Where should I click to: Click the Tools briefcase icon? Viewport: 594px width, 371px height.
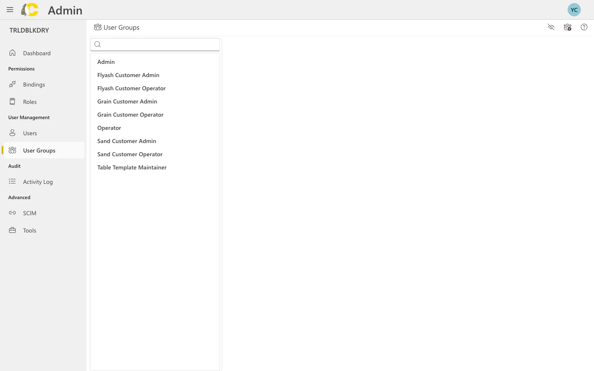tap(12, 230)
